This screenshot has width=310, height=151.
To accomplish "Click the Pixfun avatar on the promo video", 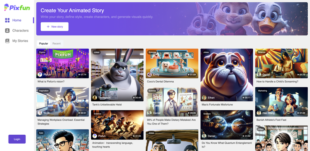I will (x=40, y=75).
